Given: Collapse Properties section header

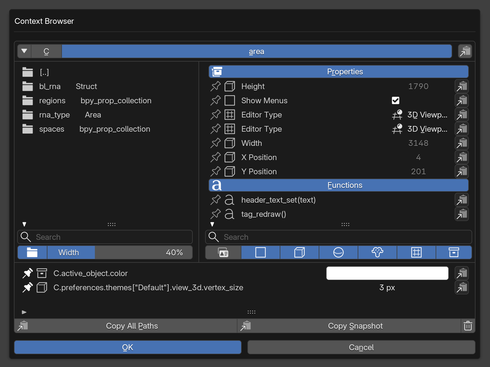Looking at the screenshot, I should (x=339, y=72).
